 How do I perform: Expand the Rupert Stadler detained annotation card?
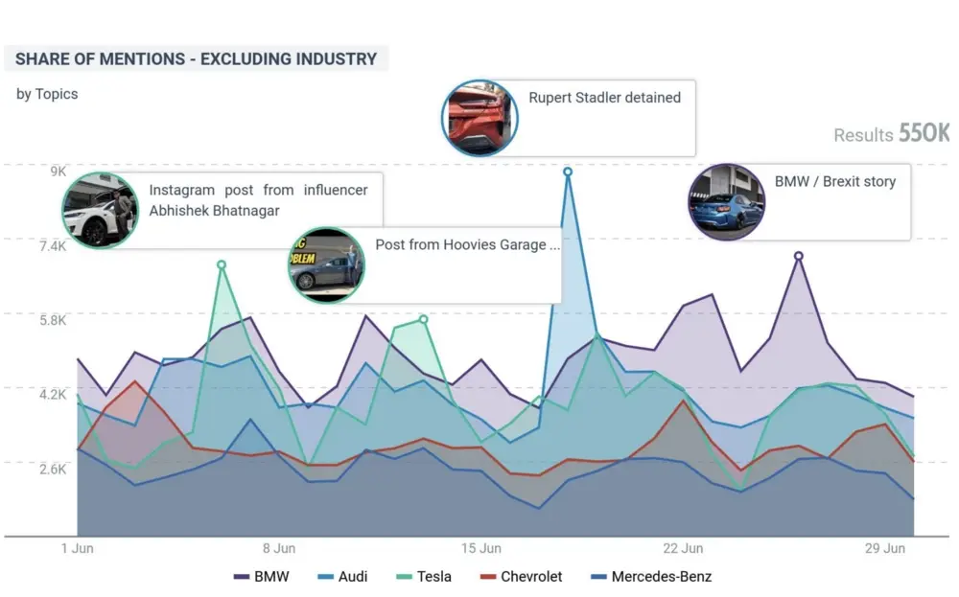pyautogui.click(x=604, y=98)
